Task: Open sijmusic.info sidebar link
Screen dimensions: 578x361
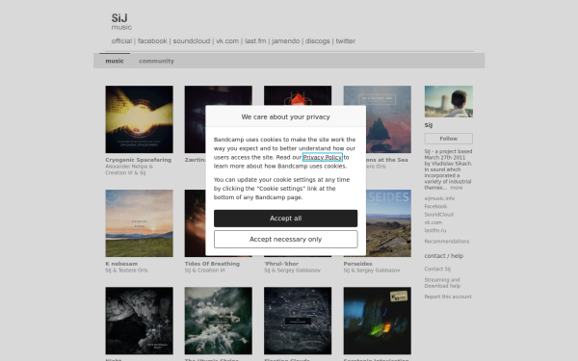Action: click(439, 198)
